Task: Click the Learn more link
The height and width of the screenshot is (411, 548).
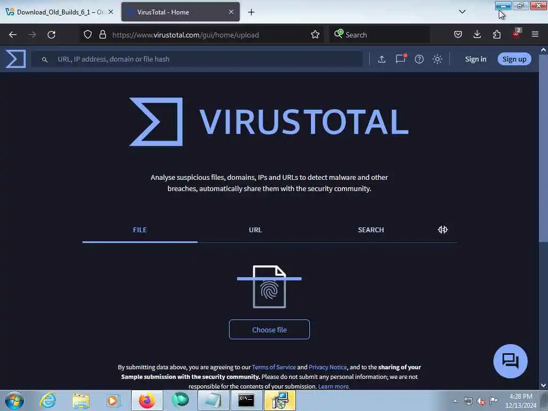Action: coord(334,386)
